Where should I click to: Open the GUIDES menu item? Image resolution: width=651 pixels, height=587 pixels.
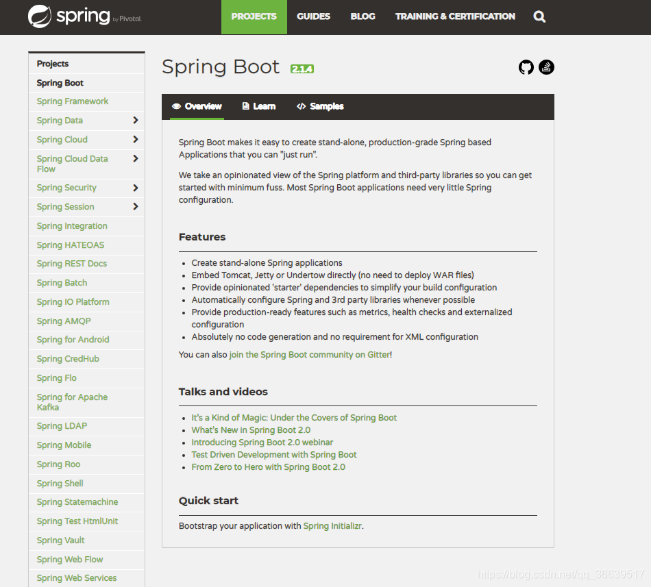pos(313,16)
